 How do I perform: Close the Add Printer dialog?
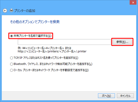click(133, 2)
